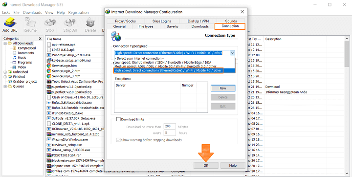Switch to the Proxy / Socks tab
This screenshot has height=177, width=352.
(126, 21)
